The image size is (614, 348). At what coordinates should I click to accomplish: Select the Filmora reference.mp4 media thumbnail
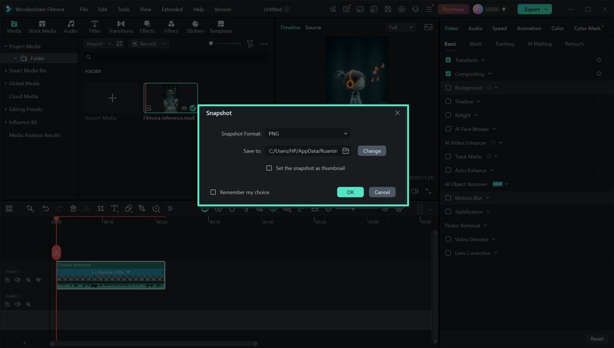171,98
